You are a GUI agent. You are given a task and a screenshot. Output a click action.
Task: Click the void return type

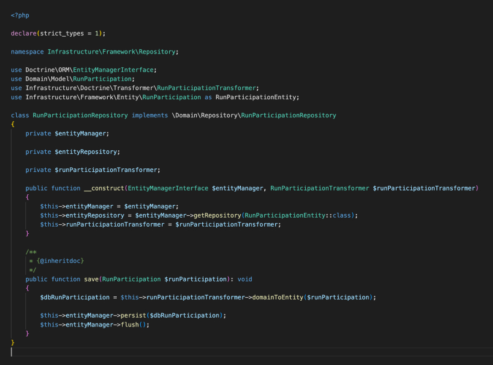pos(245,279)
